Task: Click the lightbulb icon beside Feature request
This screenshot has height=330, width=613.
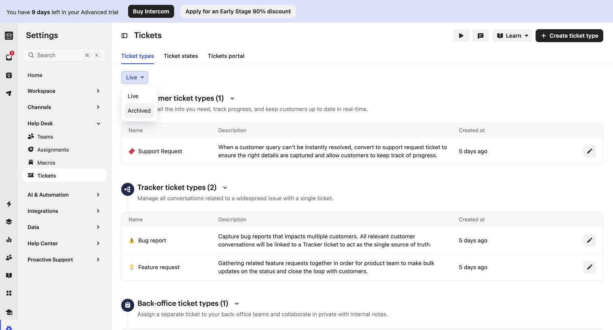Action: (x=132, y=267)
